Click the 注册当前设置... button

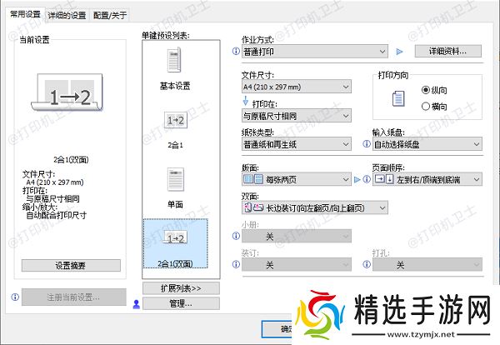(x=73, y=297)
